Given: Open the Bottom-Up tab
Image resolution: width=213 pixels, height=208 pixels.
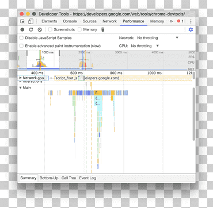Looking at the screenshot, I should click(x=49, y=178).
